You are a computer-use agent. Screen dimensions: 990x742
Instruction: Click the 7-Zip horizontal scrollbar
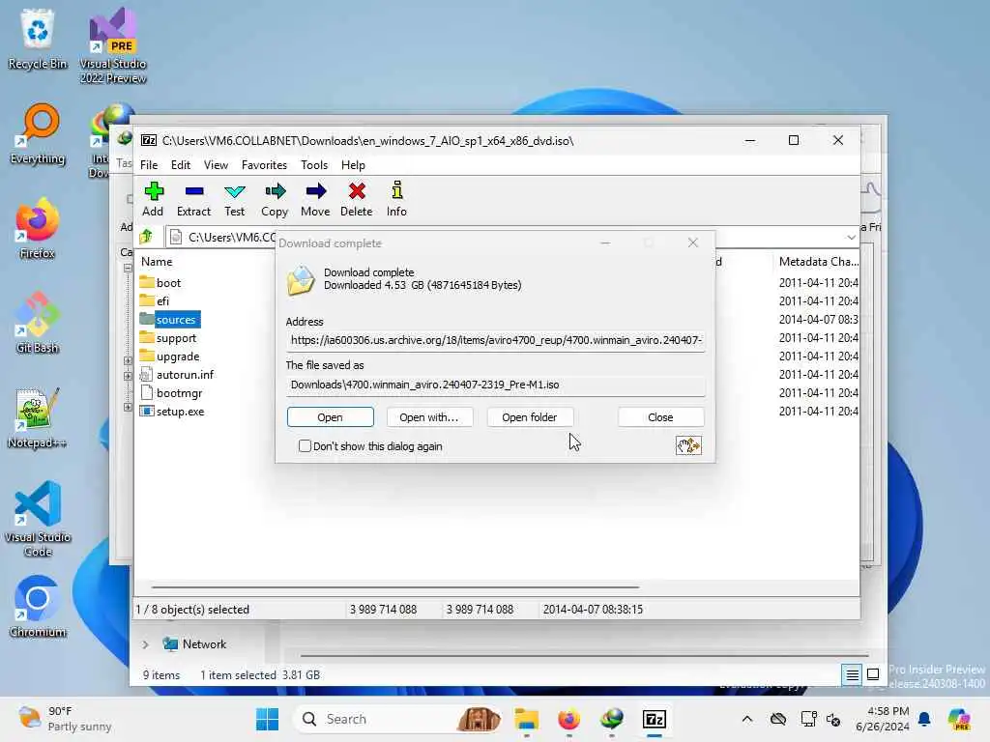[x=395, y=586]
